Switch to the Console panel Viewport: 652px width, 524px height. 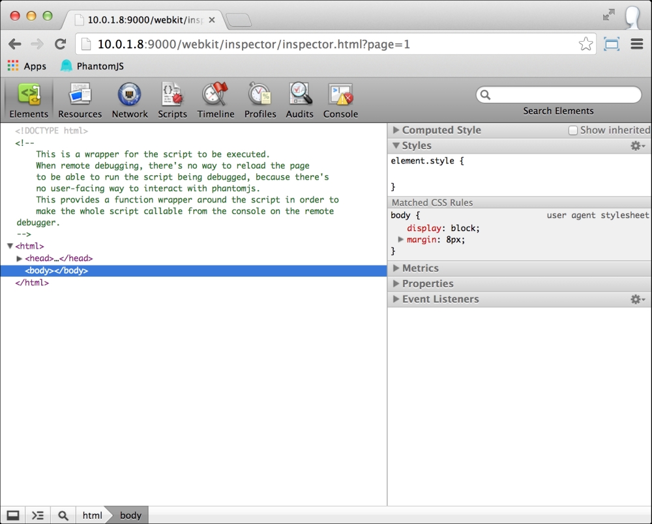point(340,101)
